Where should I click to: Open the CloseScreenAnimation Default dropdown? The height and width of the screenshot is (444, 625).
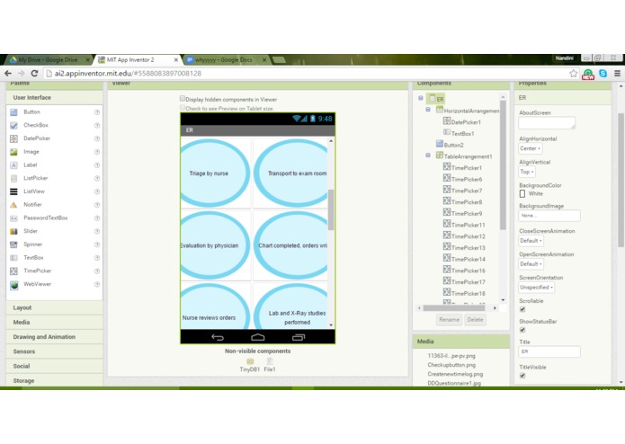click(x=531, y=241)
